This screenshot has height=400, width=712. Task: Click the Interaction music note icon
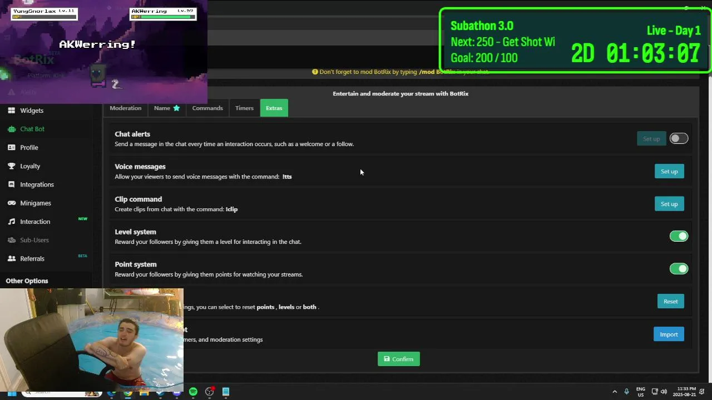[x=11, y=222]
